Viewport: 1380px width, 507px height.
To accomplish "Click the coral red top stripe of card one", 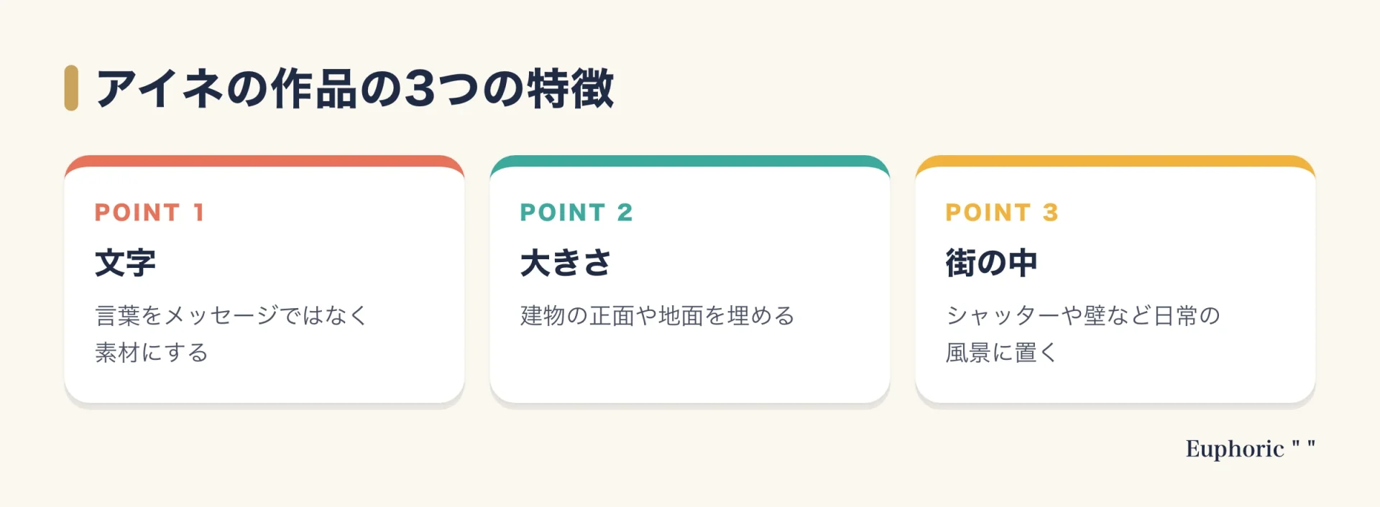I will (264, 161).
